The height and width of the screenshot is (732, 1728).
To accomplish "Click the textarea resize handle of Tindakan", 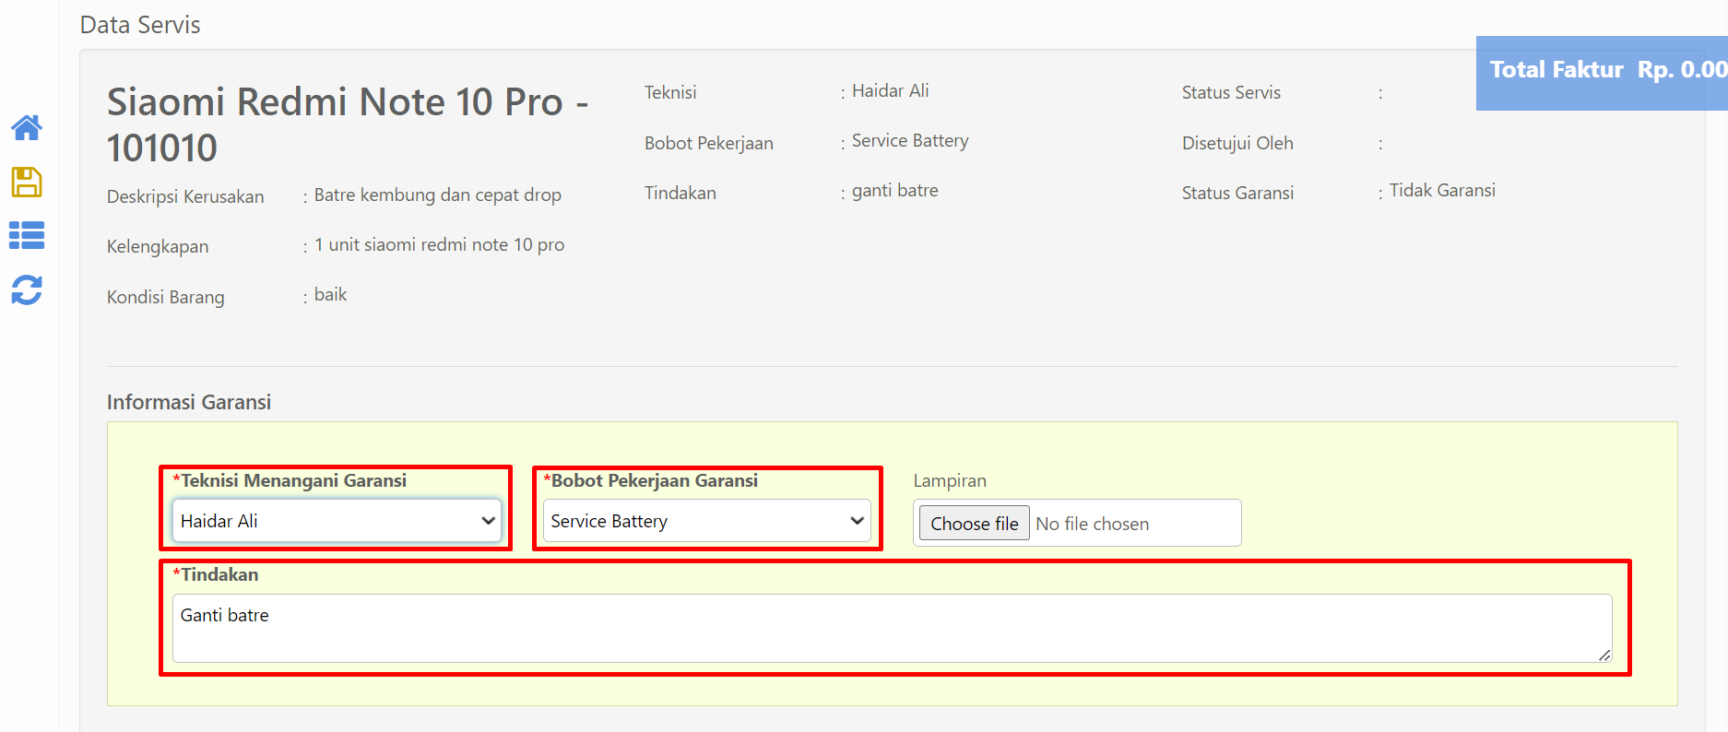I will pos(1604,655).
